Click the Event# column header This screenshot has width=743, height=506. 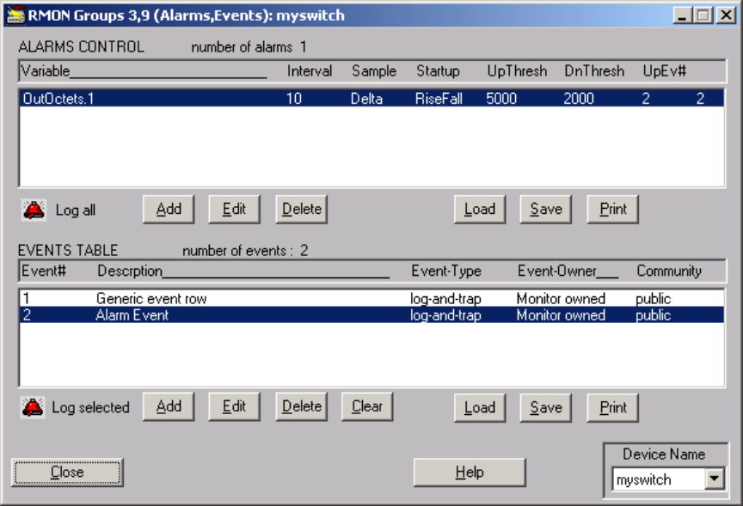[44, 271]
